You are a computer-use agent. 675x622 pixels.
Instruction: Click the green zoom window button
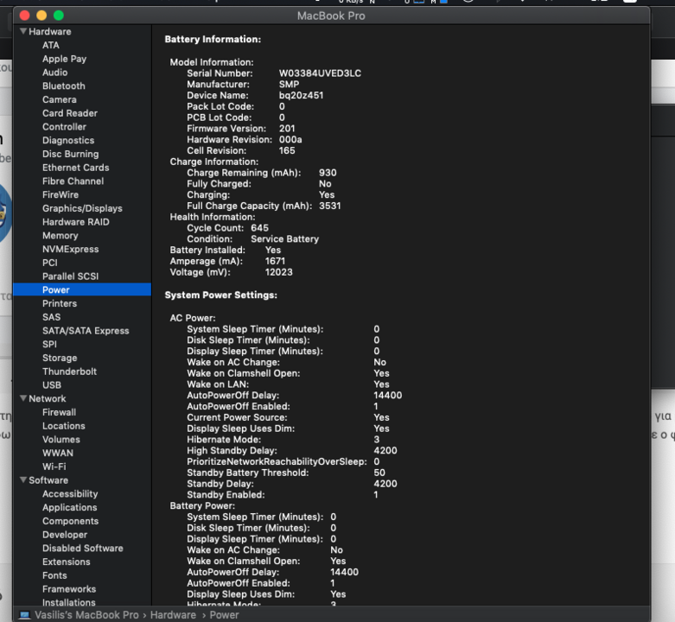click(x=59, y=16)
